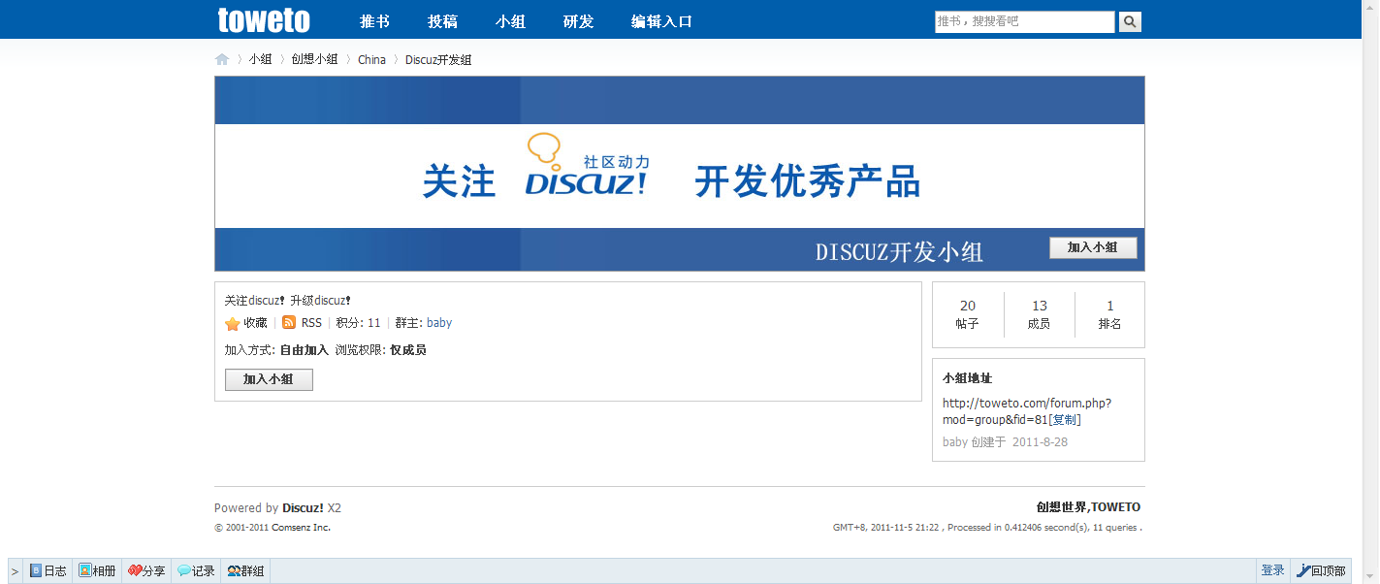Click Comsenz Inc. footer link
Screen dimensions: 1380x584
301,528
